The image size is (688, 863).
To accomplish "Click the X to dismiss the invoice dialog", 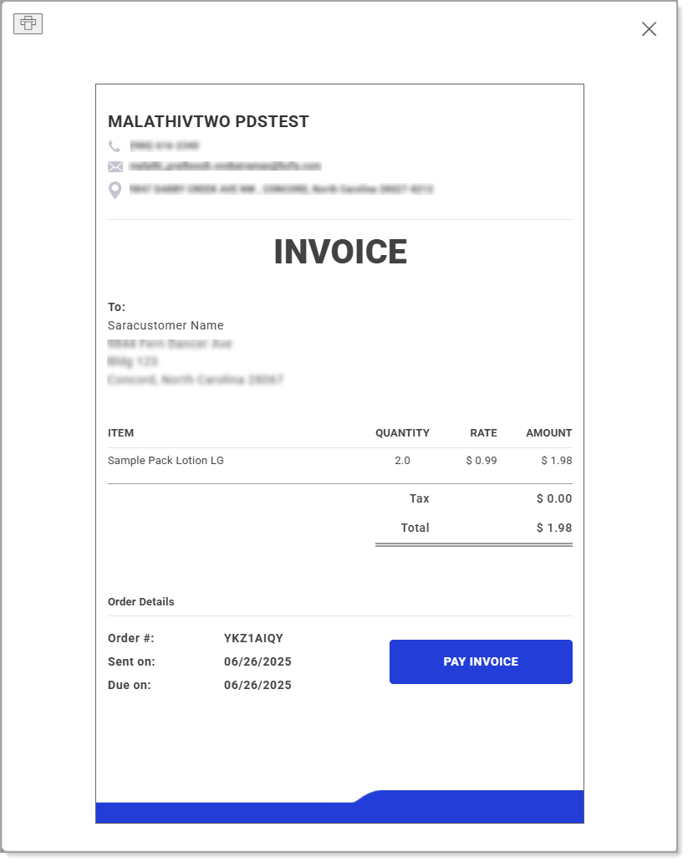I will [649, 28].
